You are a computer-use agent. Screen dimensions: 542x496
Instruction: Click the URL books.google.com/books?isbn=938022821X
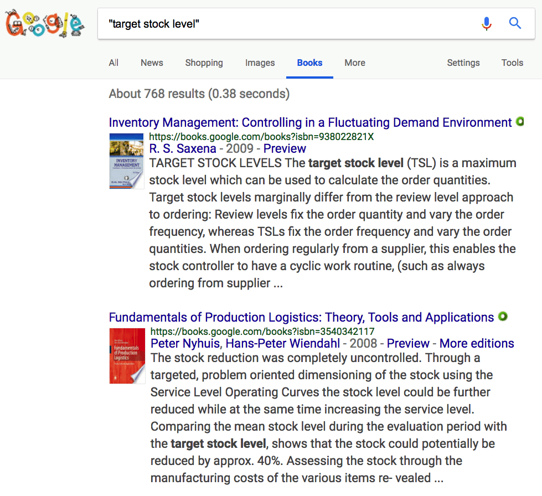pyautogui.click(x=261, y=137)
